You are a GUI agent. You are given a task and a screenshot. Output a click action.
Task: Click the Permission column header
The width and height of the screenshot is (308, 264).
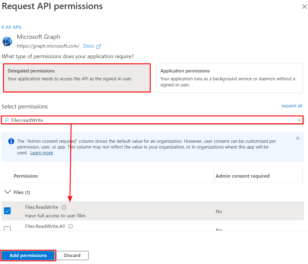(x=26, y=176)
